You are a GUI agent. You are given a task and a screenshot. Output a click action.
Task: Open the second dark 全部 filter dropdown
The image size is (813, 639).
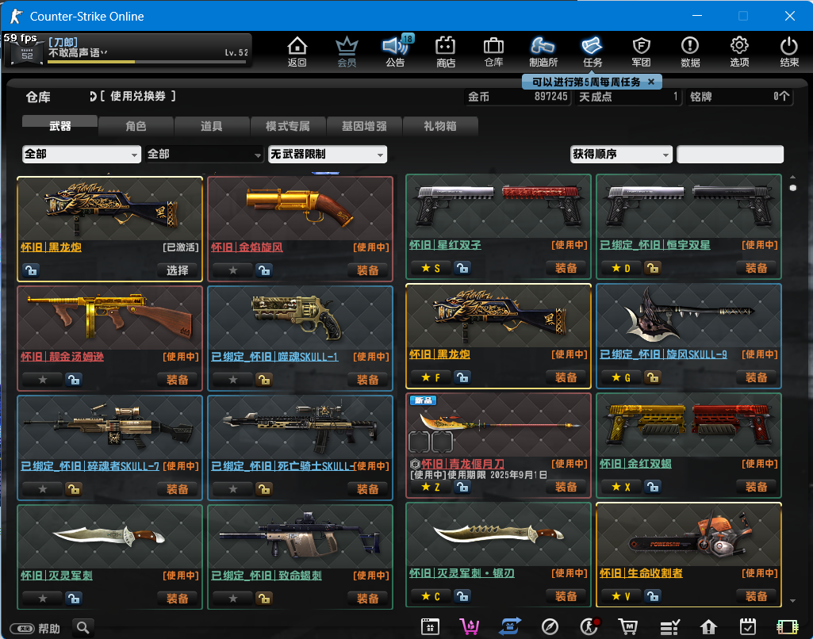point(205,154)
